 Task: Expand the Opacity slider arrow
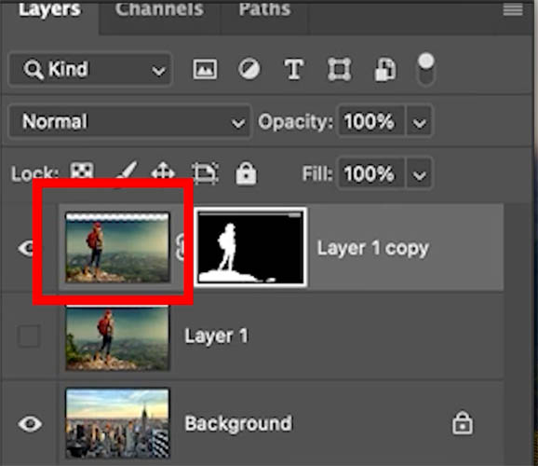click(x=419, y=122)
